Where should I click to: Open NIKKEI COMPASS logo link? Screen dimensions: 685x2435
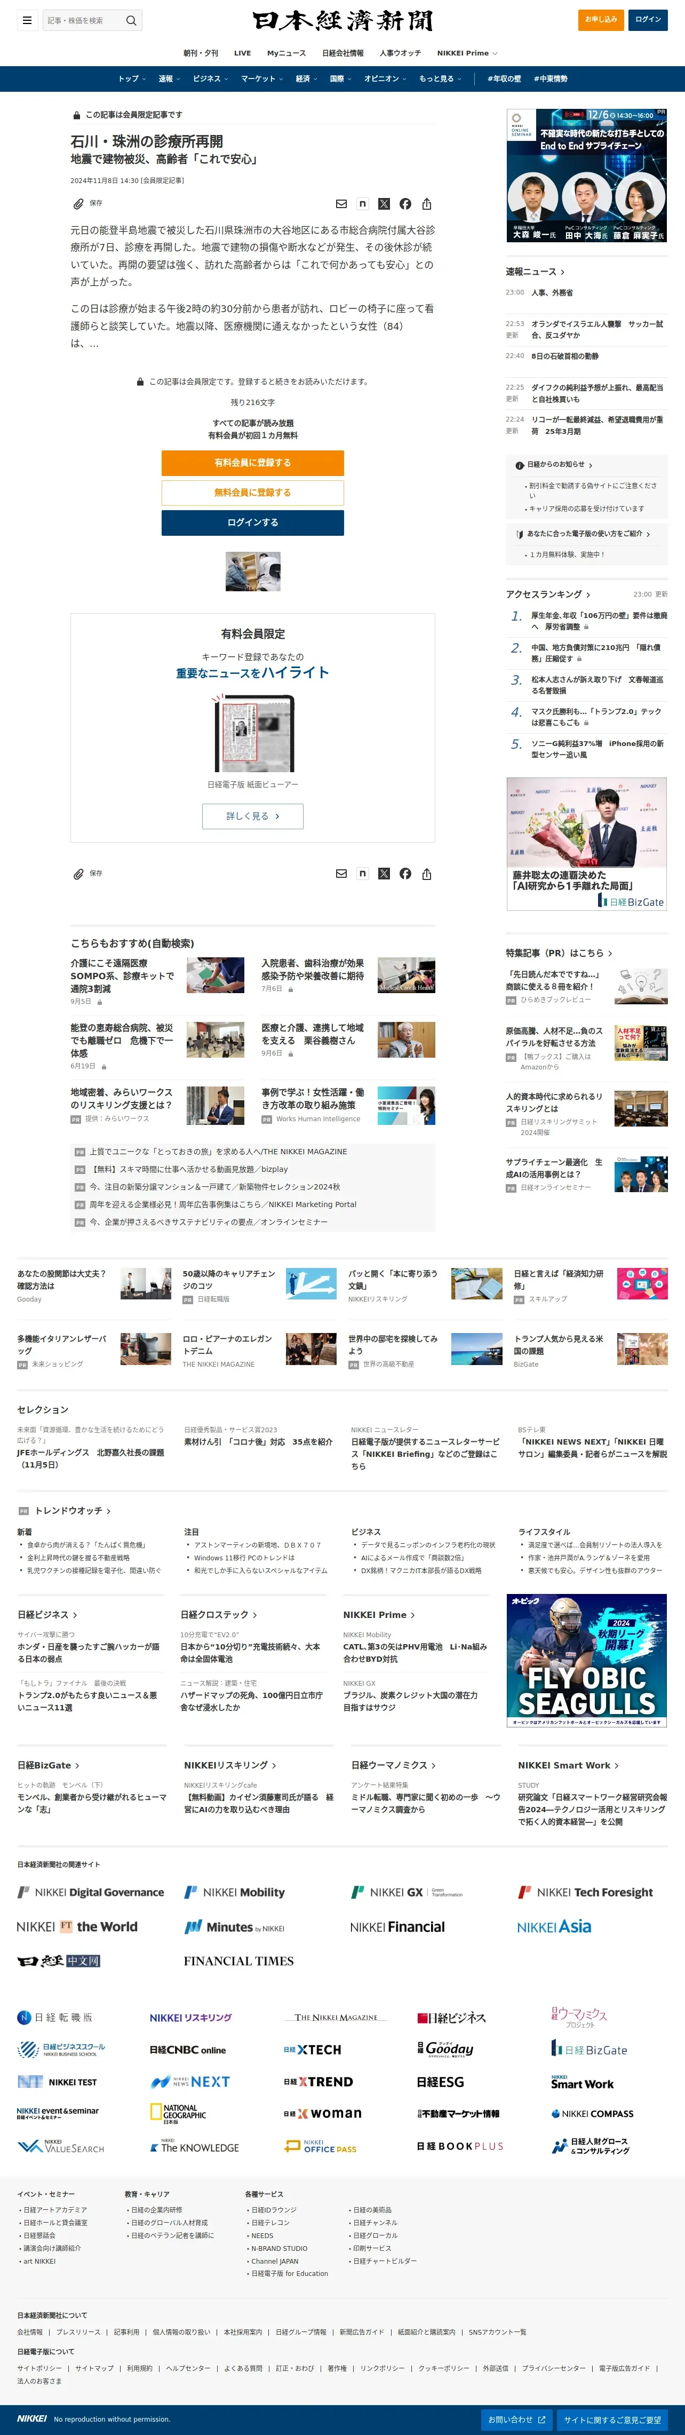[x=592, y=2114]
